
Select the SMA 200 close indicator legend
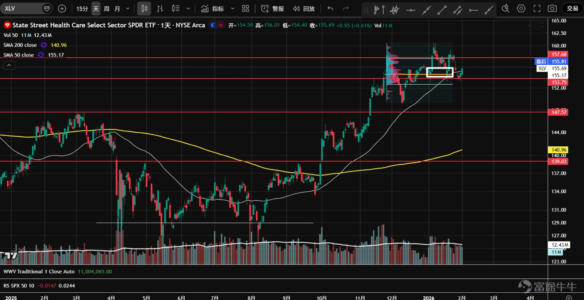pos(20,45)
